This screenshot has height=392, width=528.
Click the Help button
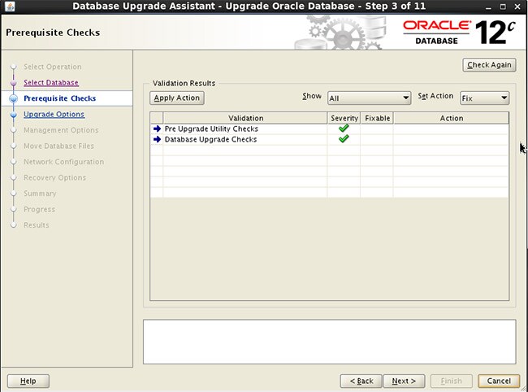point(28,381)
